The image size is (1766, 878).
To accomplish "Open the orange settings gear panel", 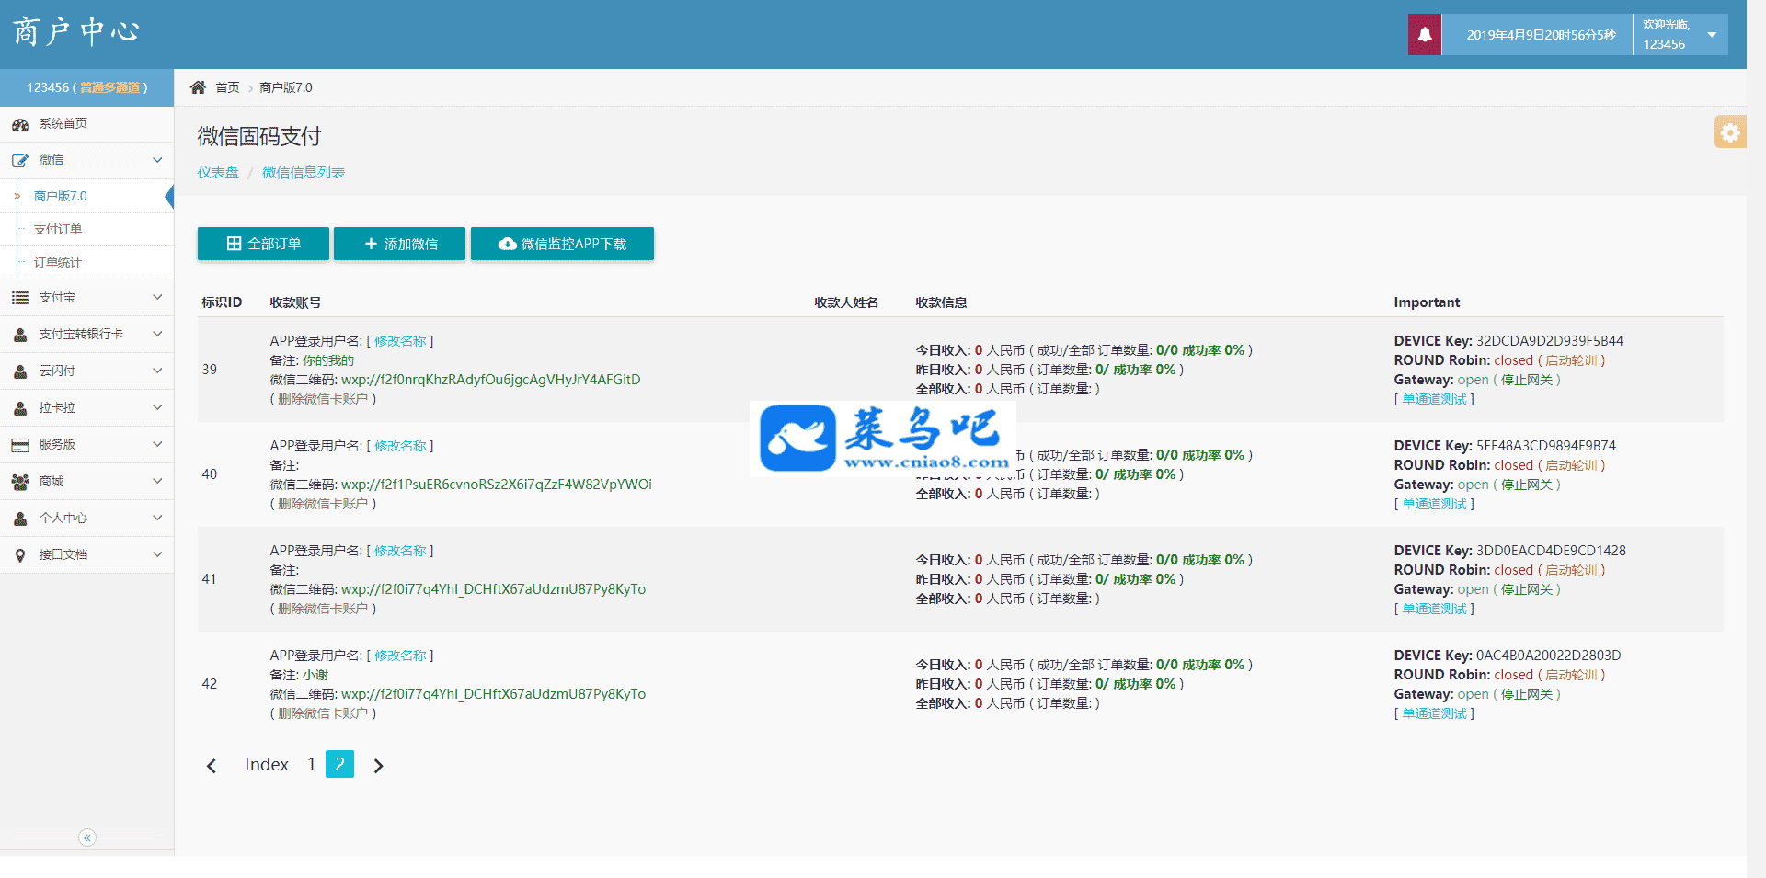I will tap(1729, 132).
